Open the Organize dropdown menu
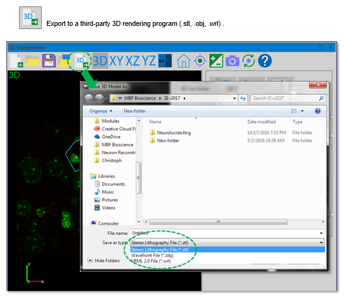Viewport: 344px width, 296px height. tap(101, 111)
